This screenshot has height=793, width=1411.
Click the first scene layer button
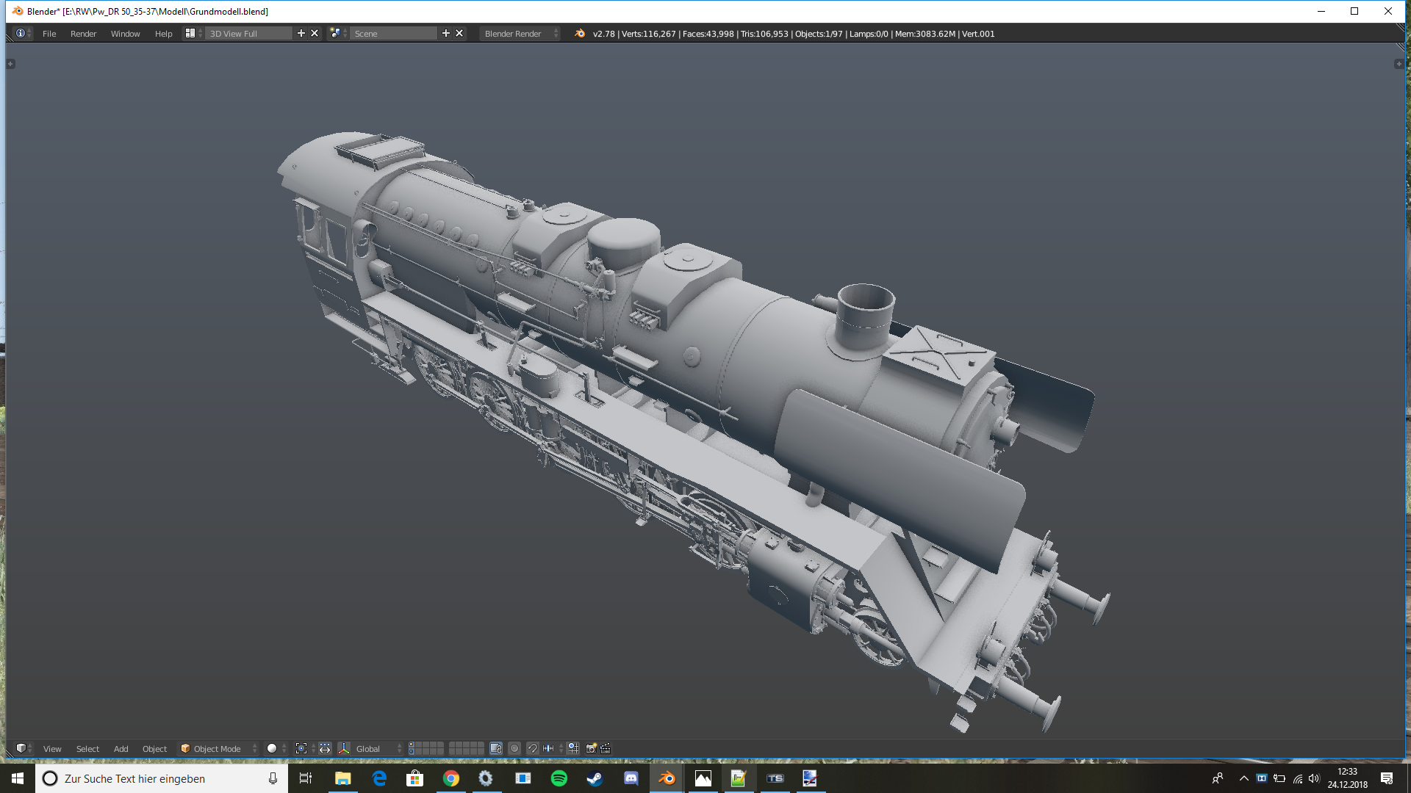tap(412, 745)
